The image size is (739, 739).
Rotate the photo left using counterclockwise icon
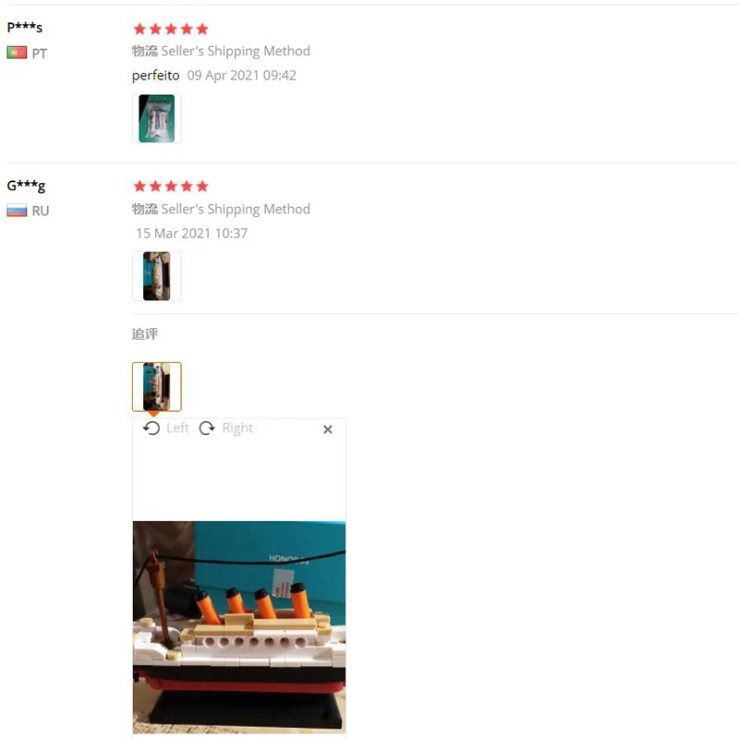[151, 428]
